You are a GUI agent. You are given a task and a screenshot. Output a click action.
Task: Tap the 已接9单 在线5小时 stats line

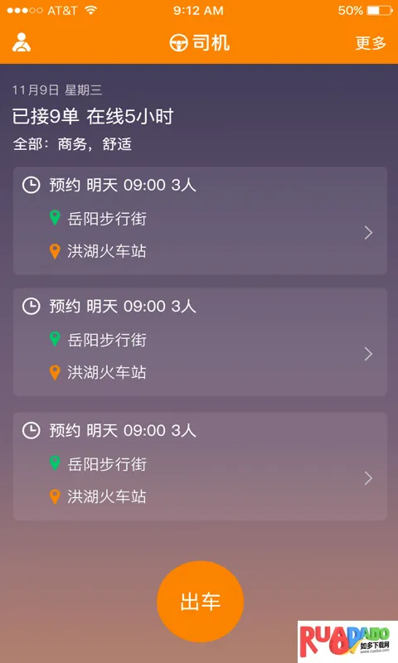pyautogui.click(x=93, y=116)
